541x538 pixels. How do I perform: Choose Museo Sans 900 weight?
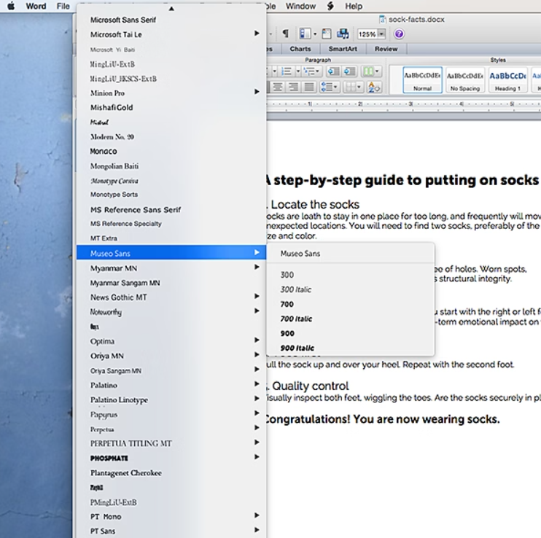350,333
